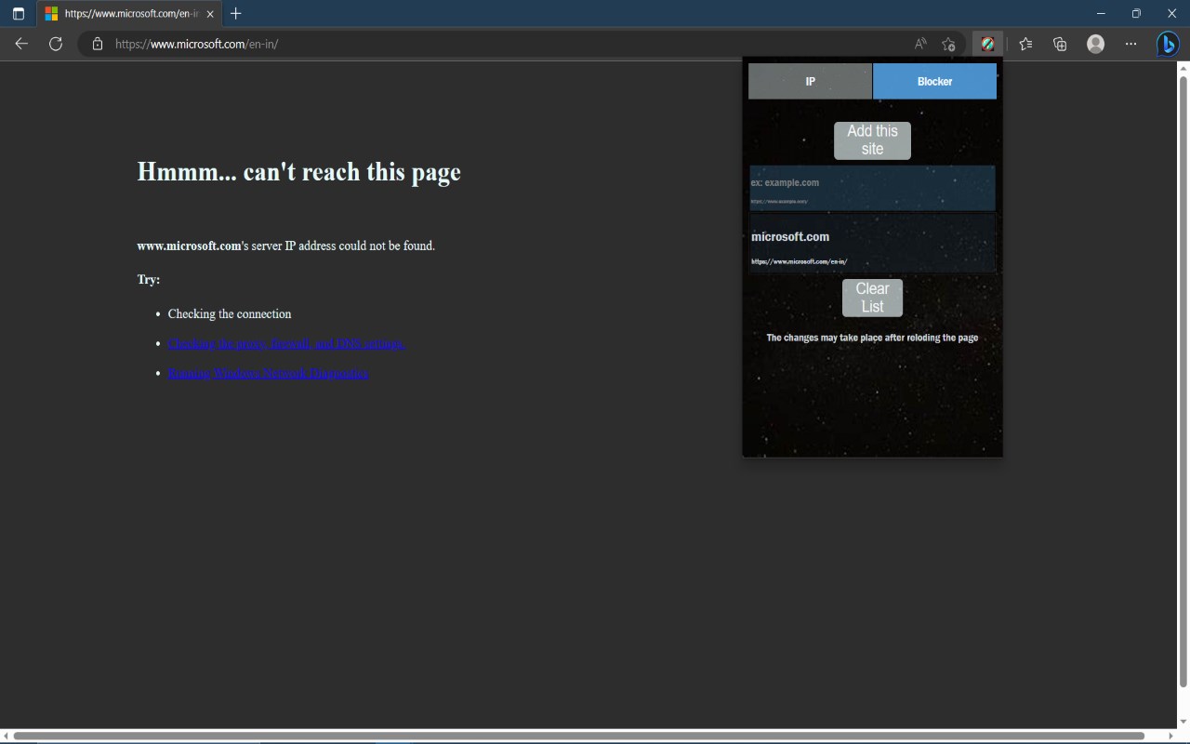Close the microsoft.com tab
Screen dimensions: 1190x744
point(210,14)
